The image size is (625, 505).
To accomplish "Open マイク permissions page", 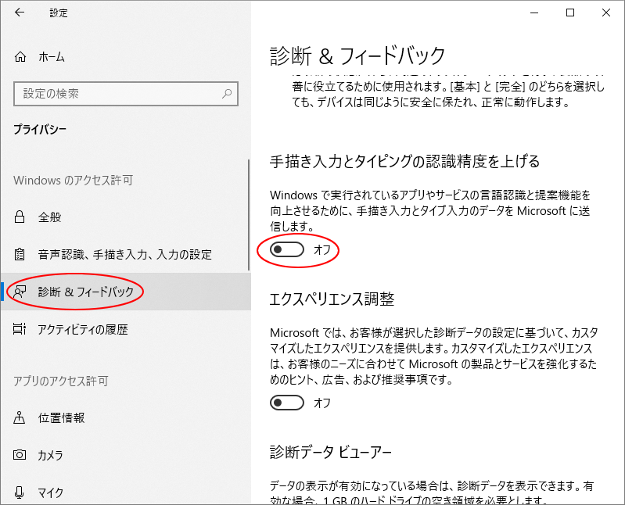I will click(x=125, y=492).
